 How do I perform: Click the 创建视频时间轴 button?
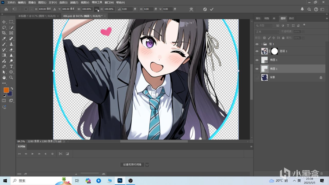[132, 165]
